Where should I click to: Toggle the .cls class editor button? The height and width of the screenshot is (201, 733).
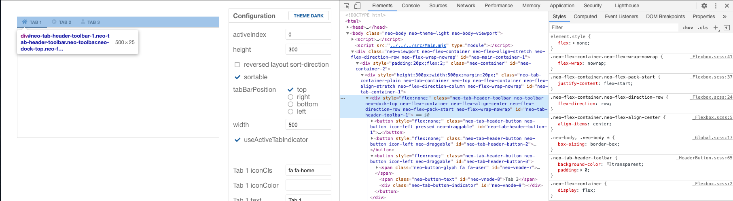[703, 28]
